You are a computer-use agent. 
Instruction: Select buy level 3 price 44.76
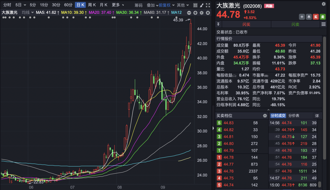[x=229, y=171]
